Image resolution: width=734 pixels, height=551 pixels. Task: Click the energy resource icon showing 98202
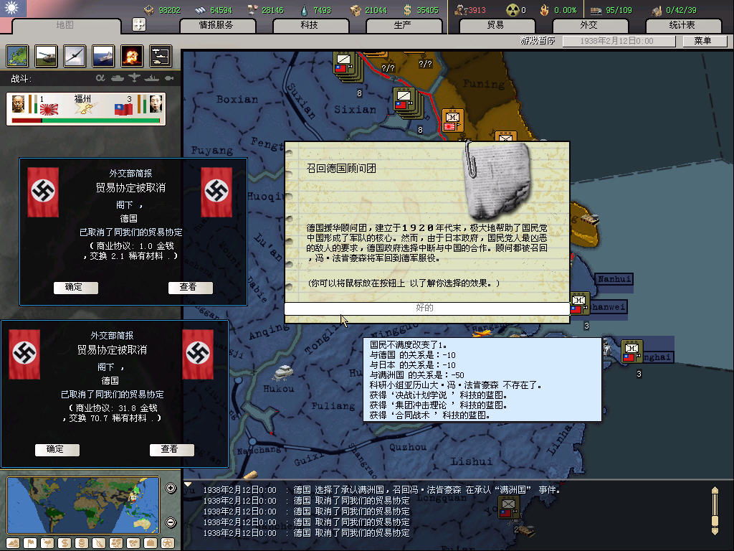point(149,10)
